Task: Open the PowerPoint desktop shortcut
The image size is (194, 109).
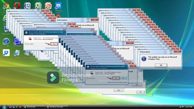Action: tap(48, 6)
